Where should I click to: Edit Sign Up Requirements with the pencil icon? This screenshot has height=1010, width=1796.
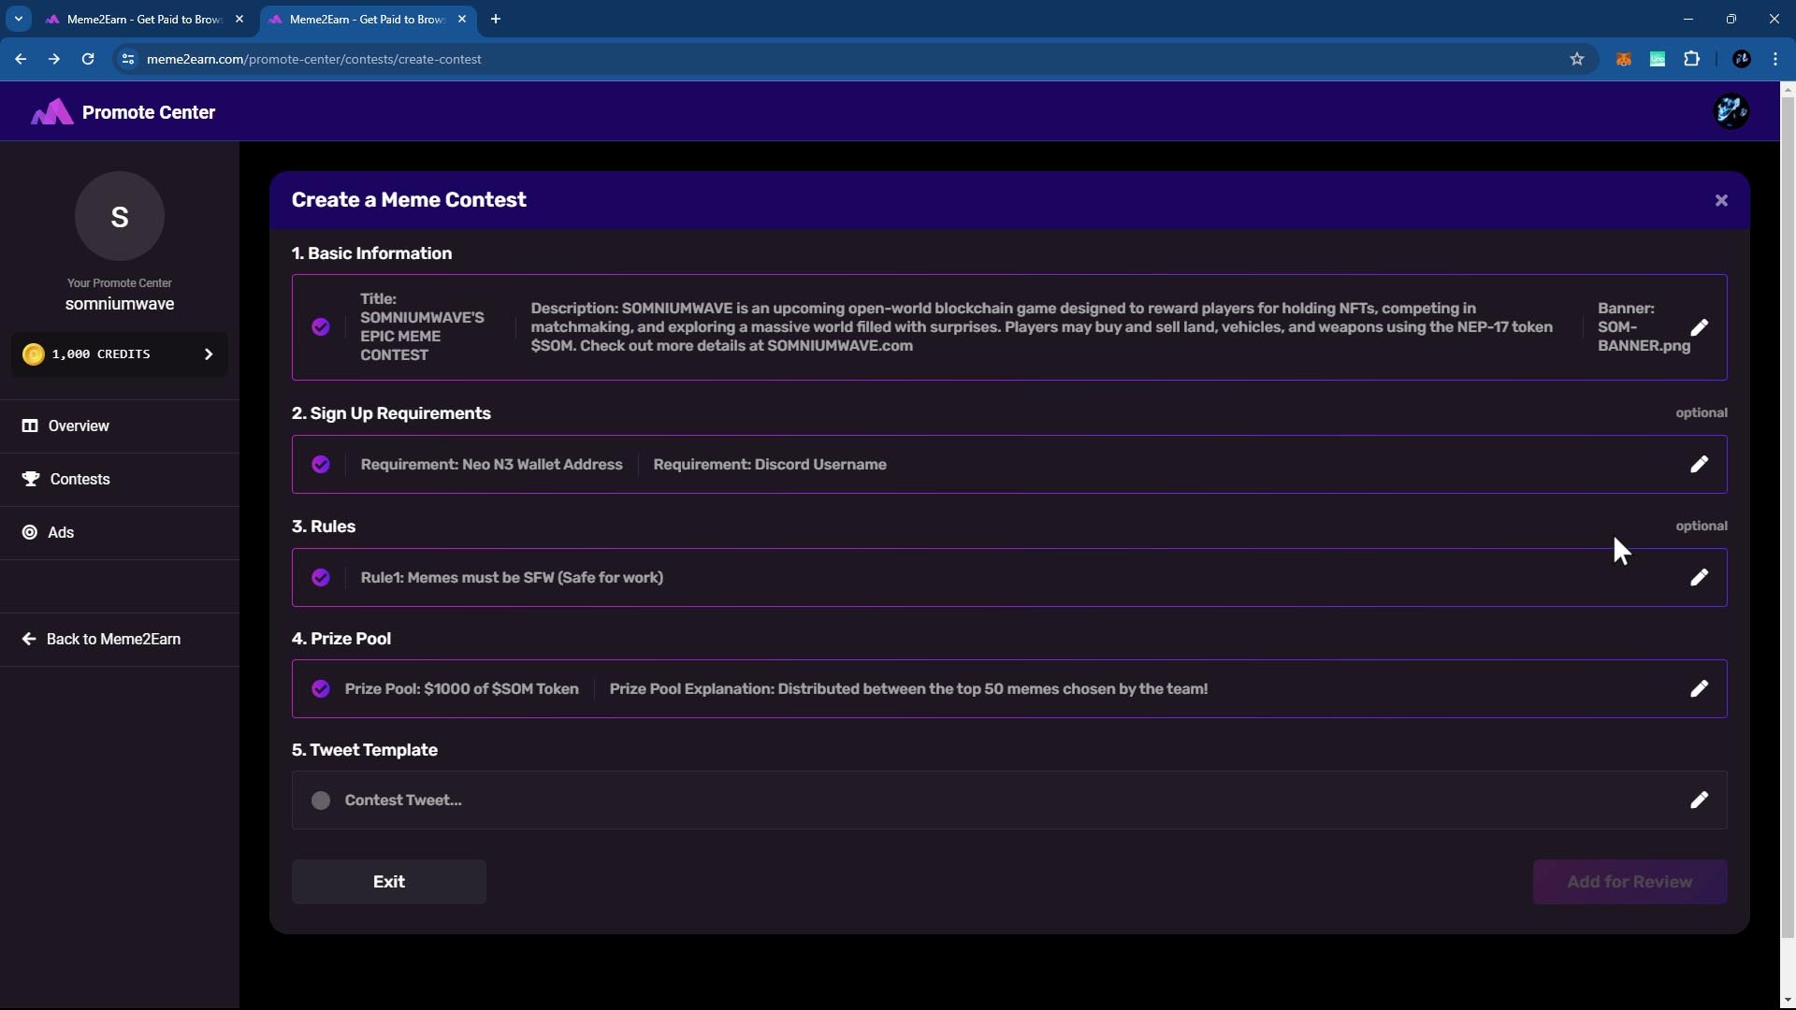[x=1699, y=464]
